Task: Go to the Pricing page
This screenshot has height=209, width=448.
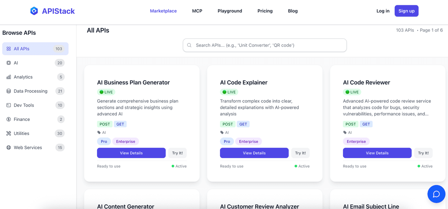Action: click(x=265, y=11)
